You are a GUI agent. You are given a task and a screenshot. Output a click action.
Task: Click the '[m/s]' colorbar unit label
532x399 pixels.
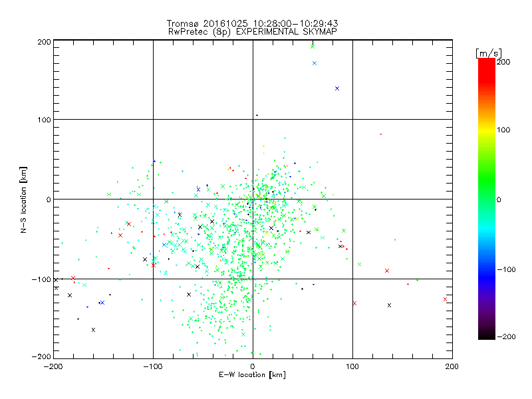(x=489, y=53)
